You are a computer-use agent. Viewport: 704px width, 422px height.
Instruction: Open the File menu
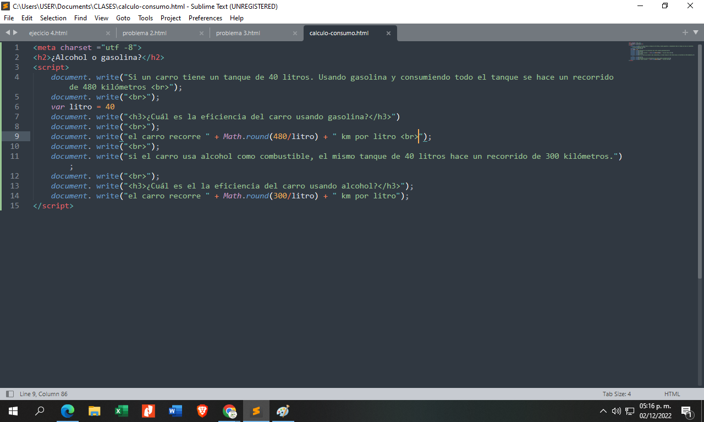[x=9, y=18]
